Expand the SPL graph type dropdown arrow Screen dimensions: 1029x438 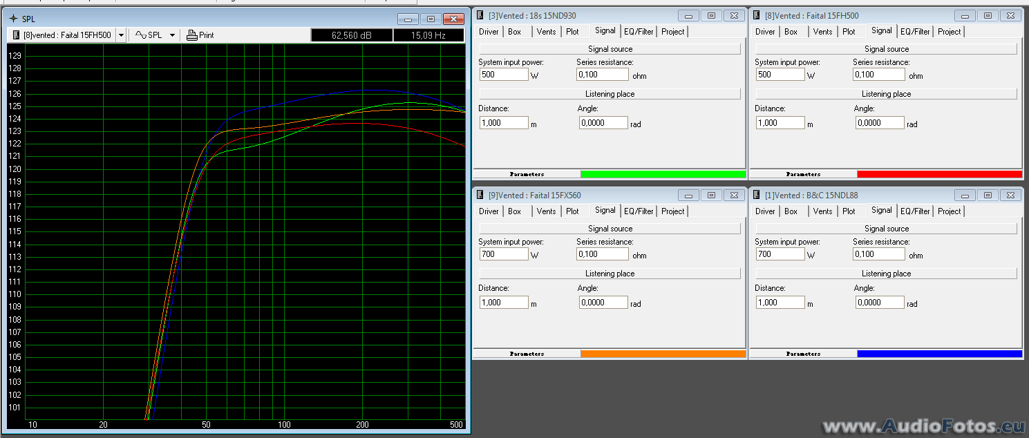click(x=172, y=35)
